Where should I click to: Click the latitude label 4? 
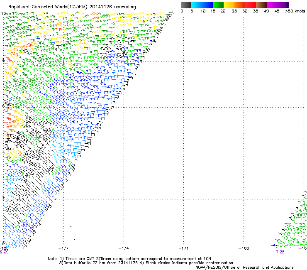tap(3, 152)
